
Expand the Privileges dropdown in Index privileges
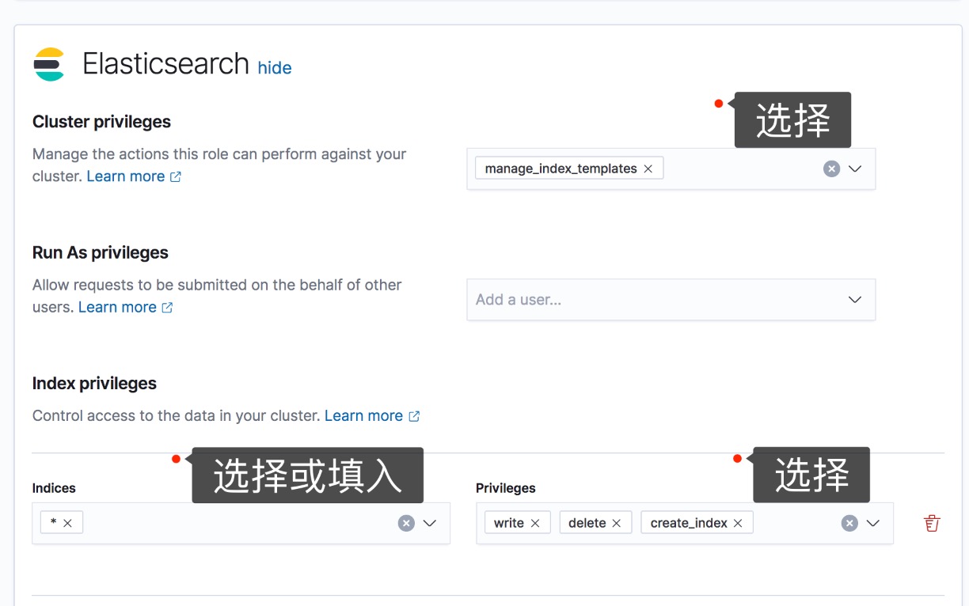tap(873, 523)
